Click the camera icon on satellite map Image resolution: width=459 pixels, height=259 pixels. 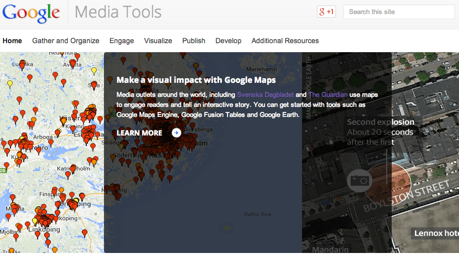click(359, 180)
